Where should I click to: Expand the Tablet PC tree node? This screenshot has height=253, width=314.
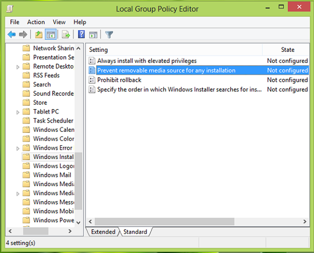click(18, 112)
